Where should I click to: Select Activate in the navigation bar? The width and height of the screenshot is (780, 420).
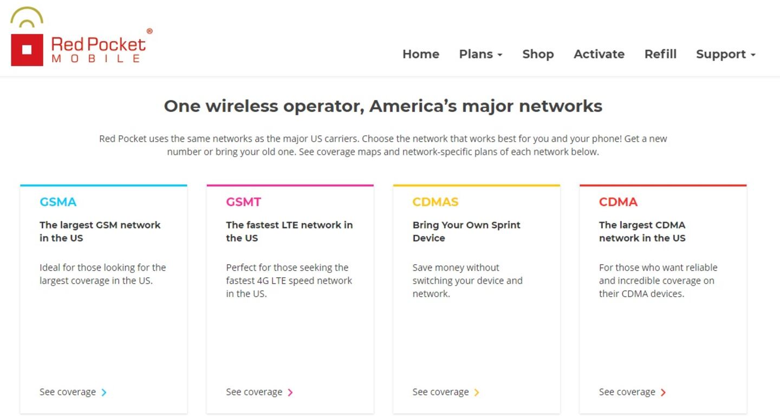(x=599, y=54)
